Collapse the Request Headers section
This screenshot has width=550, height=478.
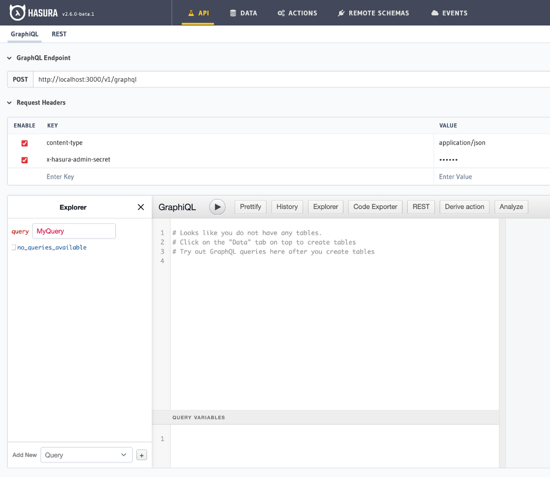(x=9, y=103)
